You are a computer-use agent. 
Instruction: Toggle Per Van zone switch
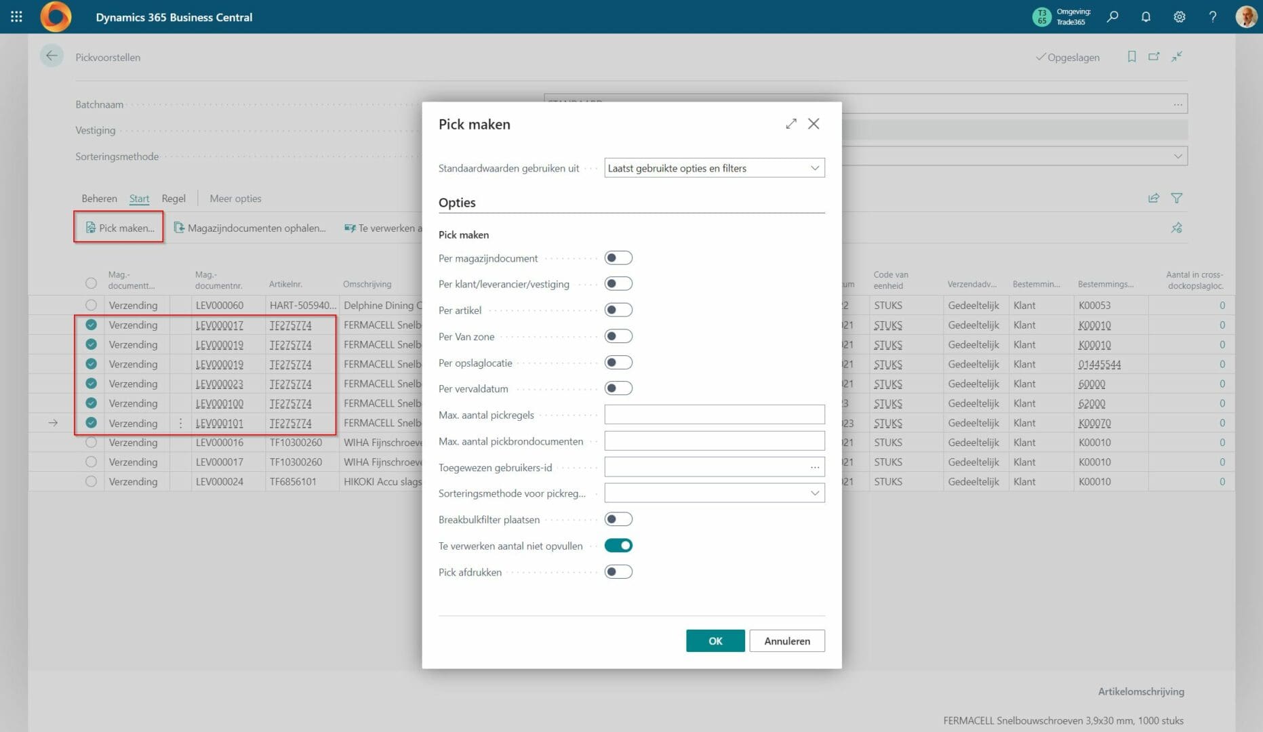618,336
